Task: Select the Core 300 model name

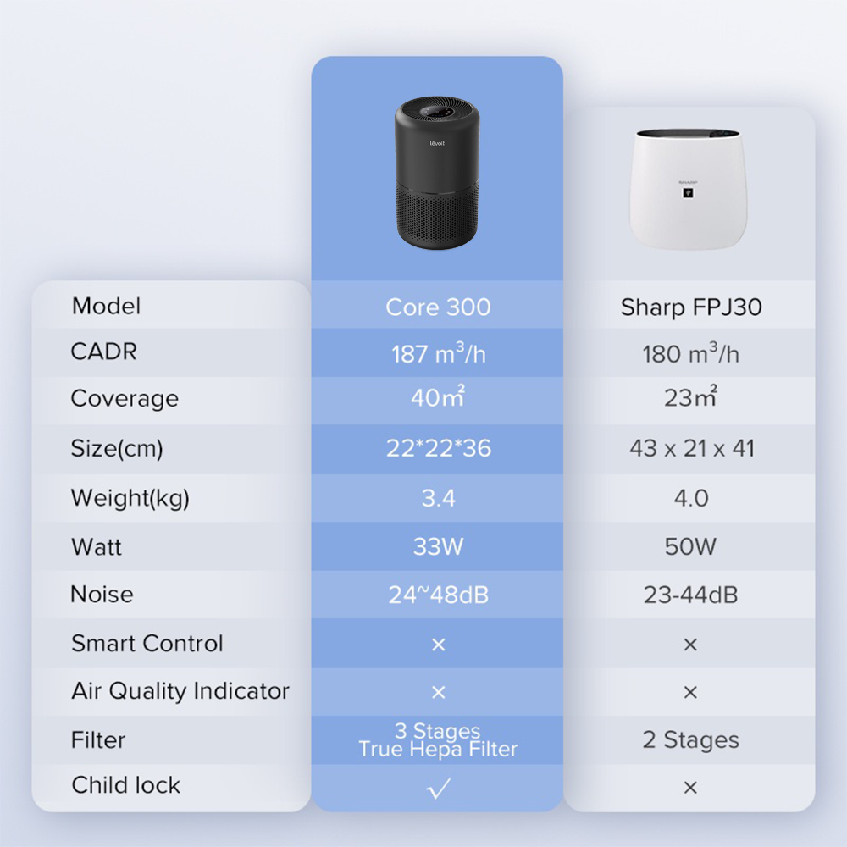Action: tap(438, 307)
